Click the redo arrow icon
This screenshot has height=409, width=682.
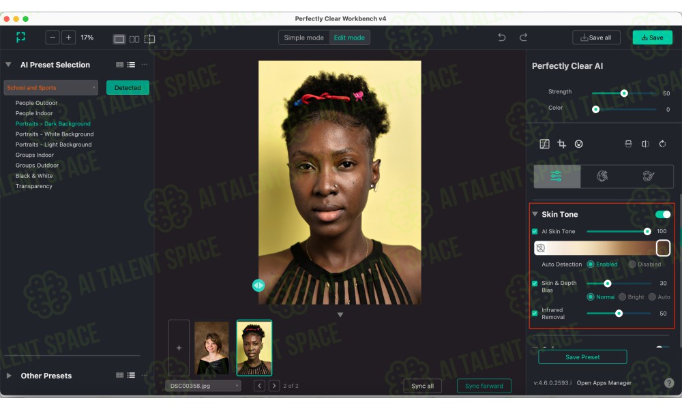tap(523, 37)
